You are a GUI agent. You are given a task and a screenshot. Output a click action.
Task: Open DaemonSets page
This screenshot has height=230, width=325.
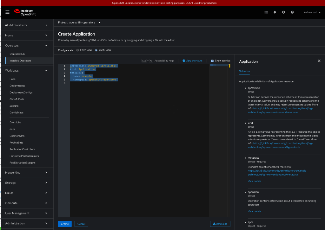(x=17, y=136)
